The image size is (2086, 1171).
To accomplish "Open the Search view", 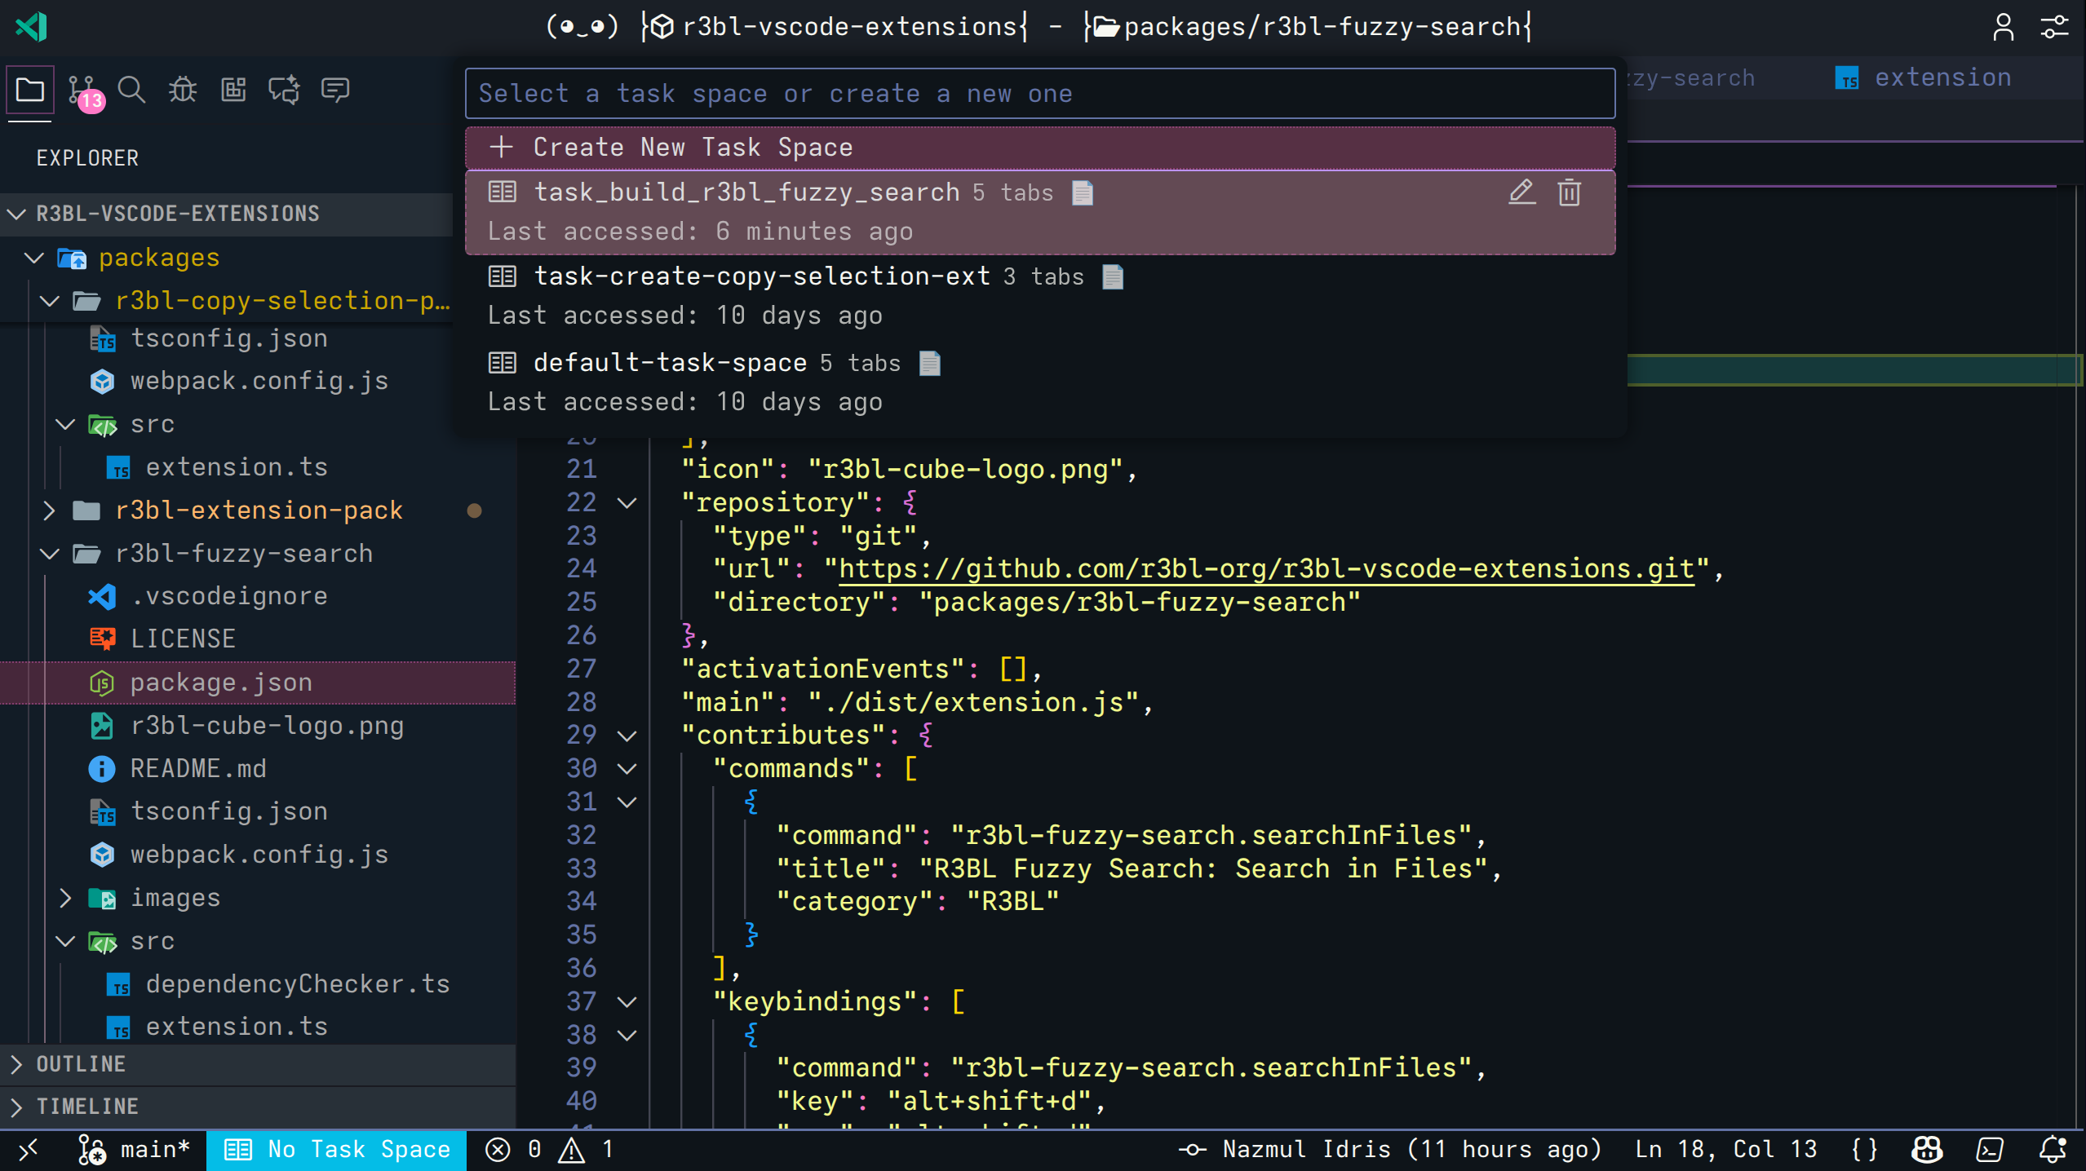I will tap(131, 88).
